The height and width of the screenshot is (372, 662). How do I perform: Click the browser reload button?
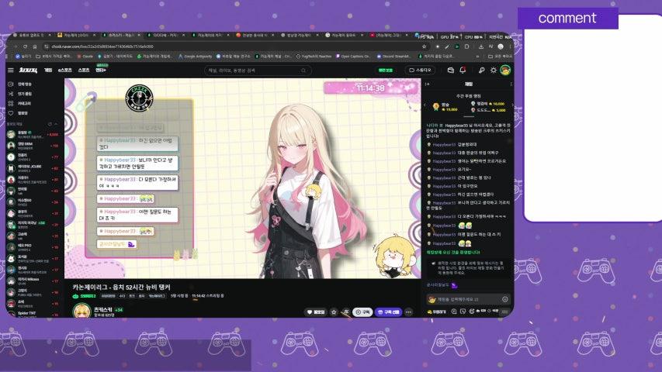click(25, 46)
